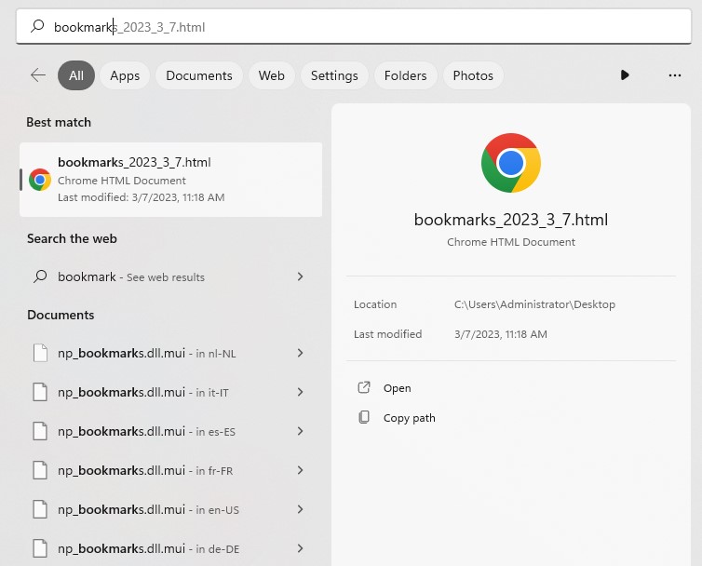Click file icon of de-DE np_bookmarks result
The width and height of the screenshot is (702, 566).
[x=40, y=548]
